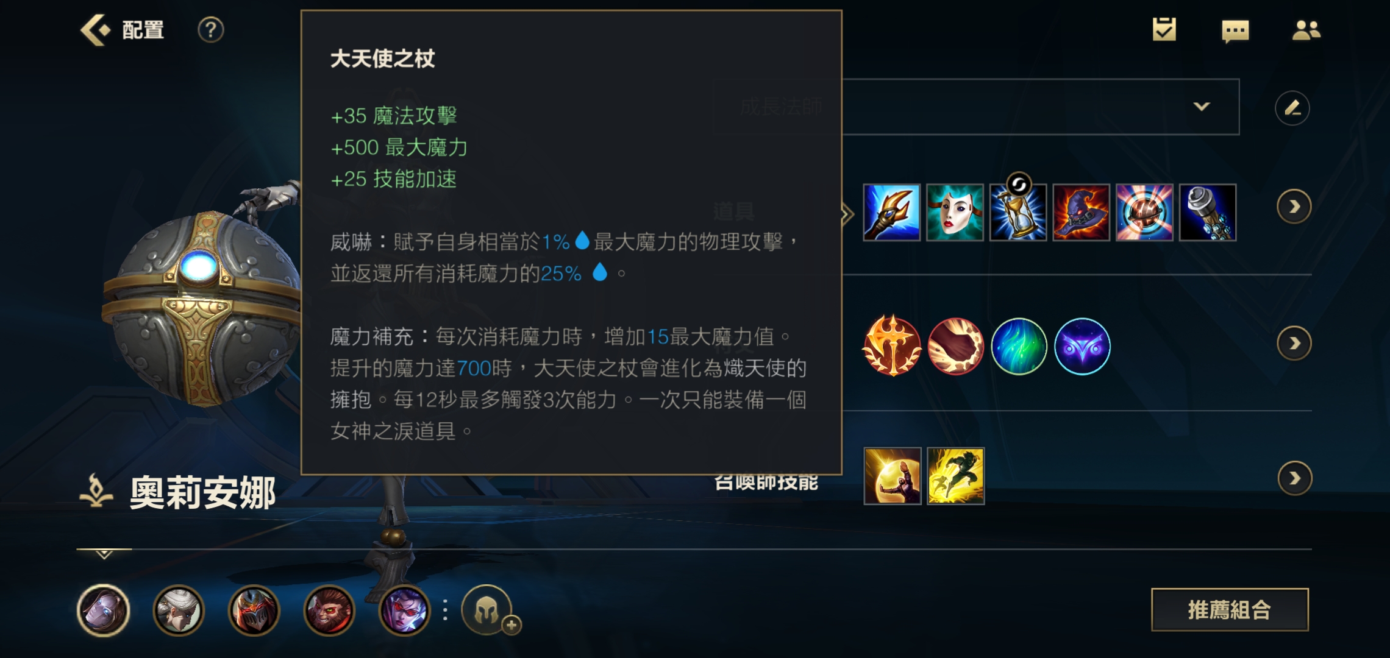Click the 推薦組合 button

(x=1230, y=609)
